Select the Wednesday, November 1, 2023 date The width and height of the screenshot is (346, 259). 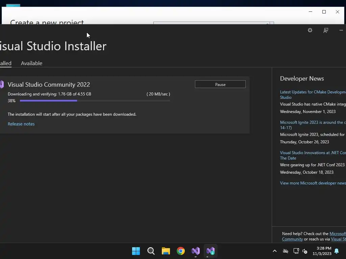click(308, 112)
